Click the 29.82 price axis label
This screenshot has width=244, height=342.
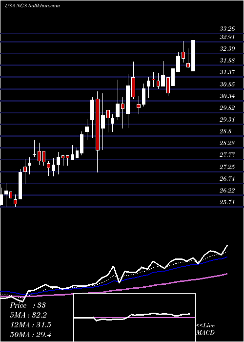coord(227,108)
